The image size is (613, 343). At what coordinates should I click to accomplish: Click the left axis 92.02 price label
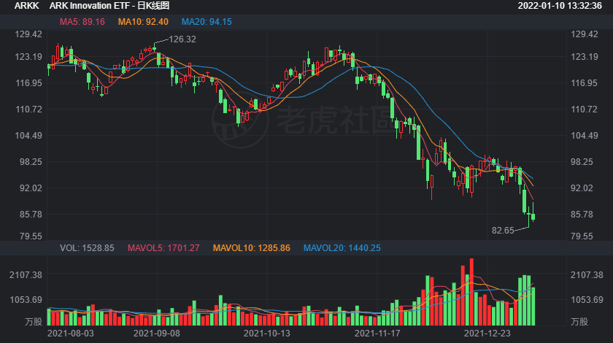[x=31, y=188]
